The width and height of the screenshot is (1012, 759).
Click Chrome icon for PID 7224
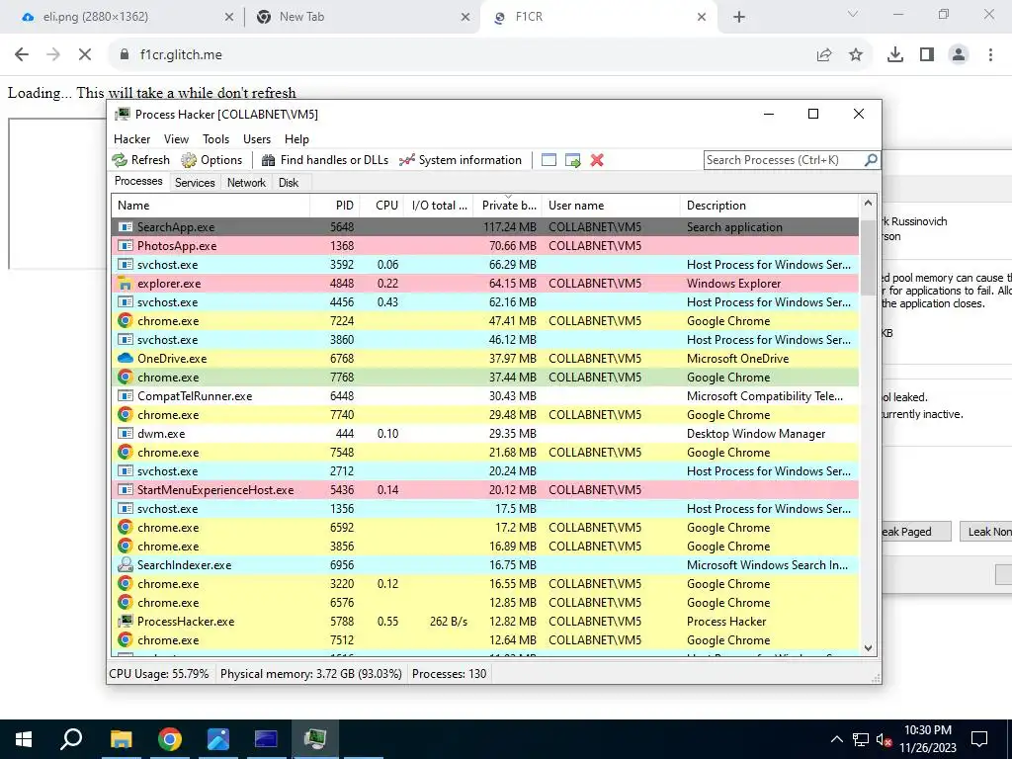[125, 321]
